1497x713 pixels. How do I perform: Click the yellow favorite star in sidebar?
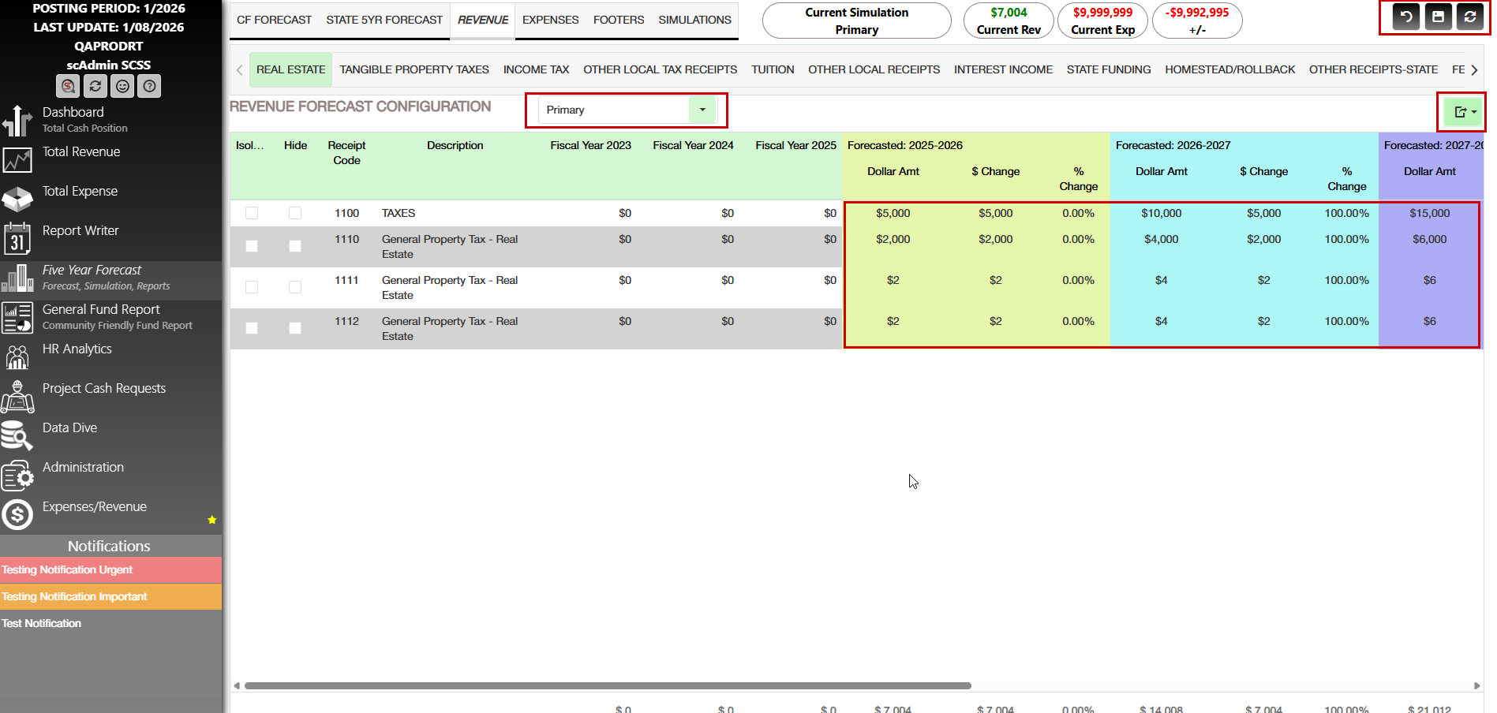pos(211,520)
